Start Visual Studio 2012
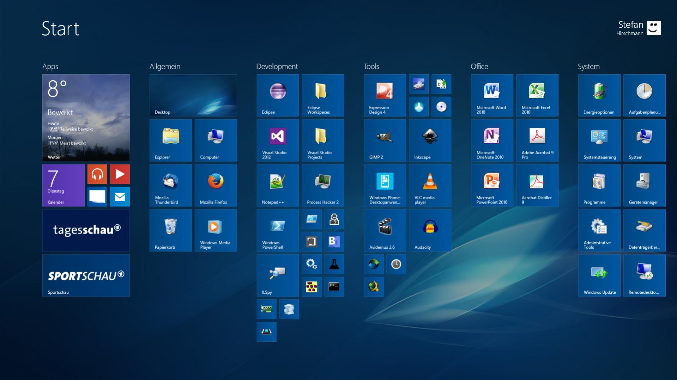 [278, 140]
